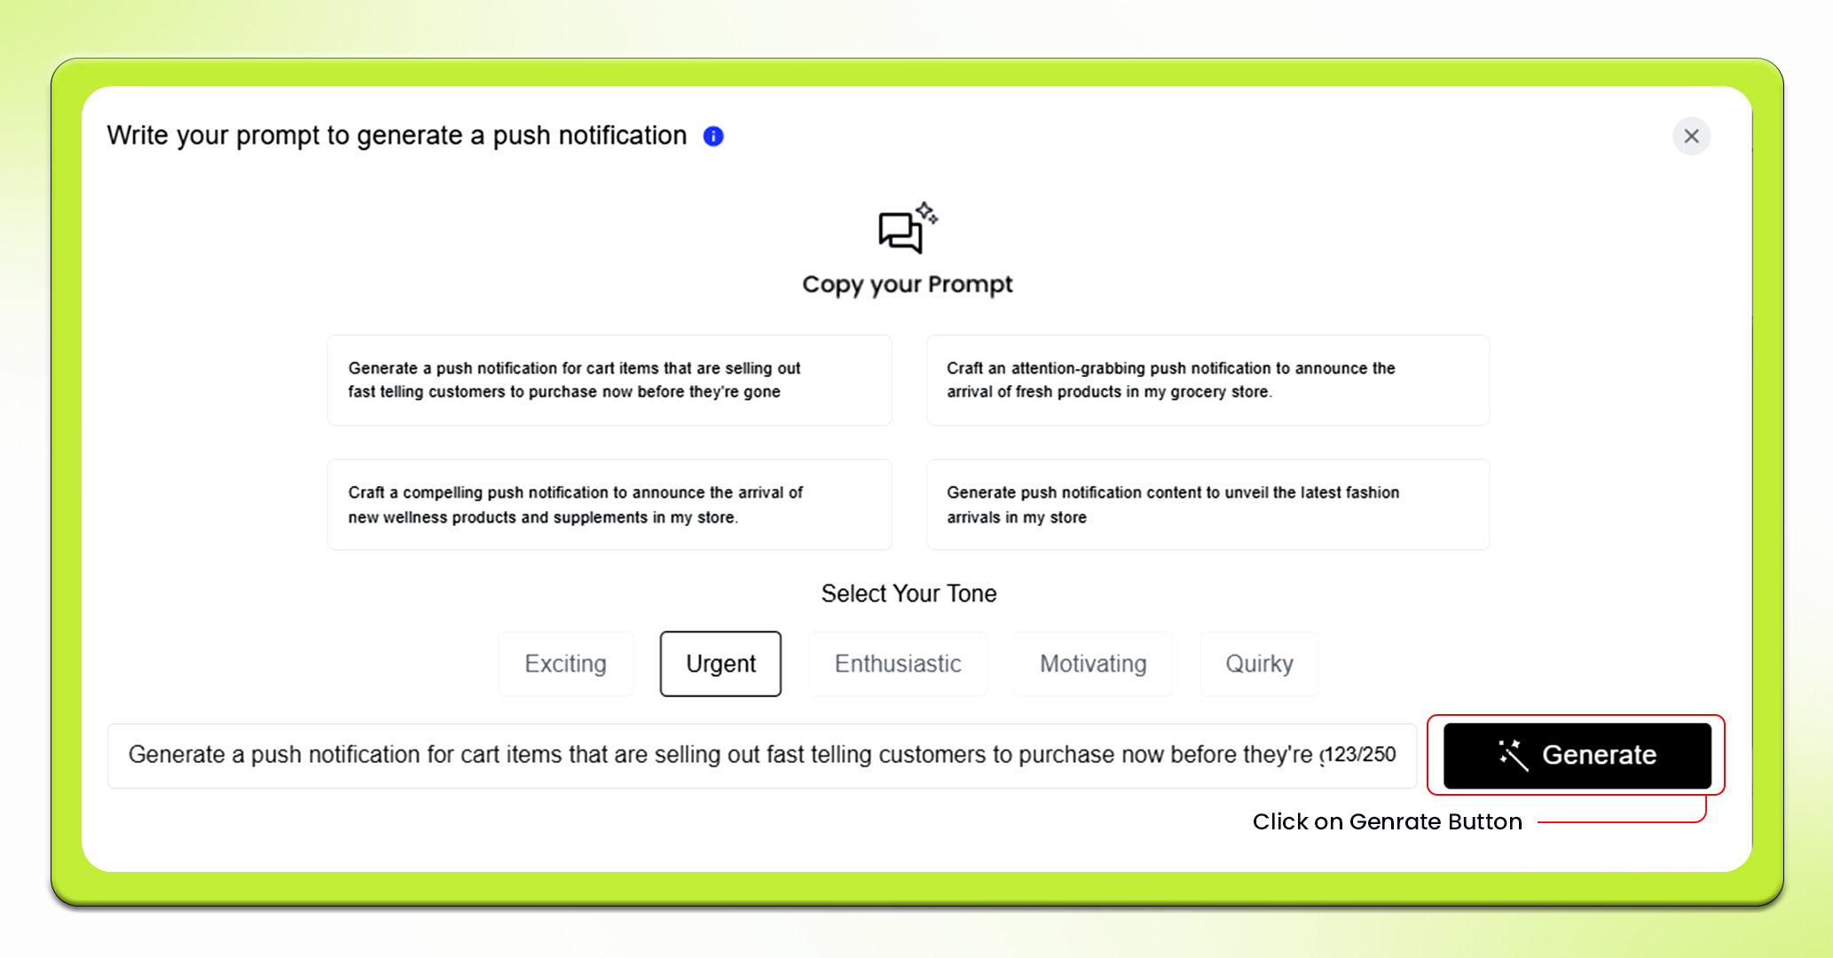Switch tone to Quirky
The height and width of the screenshot is (958, 1833).
point(1259,664)
